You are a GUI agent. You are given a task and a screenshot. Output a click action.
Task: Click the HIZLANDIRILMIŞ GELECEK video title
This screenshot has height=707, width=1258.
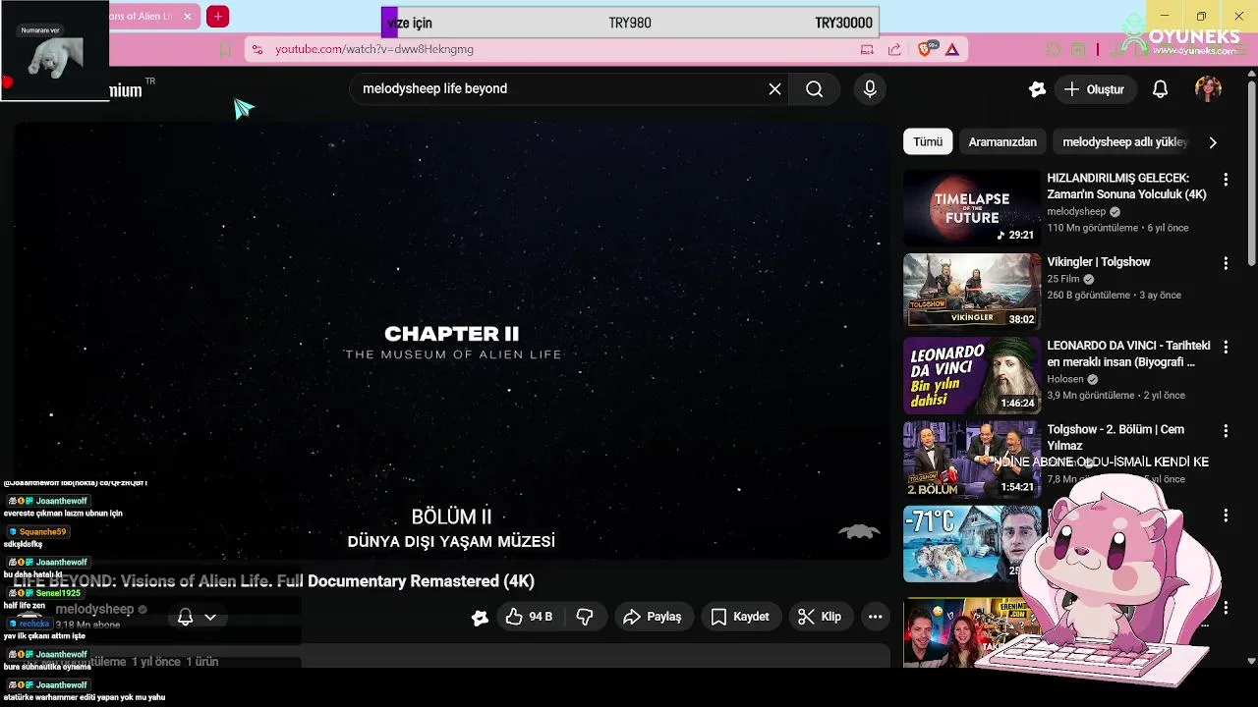point(1126,187)
